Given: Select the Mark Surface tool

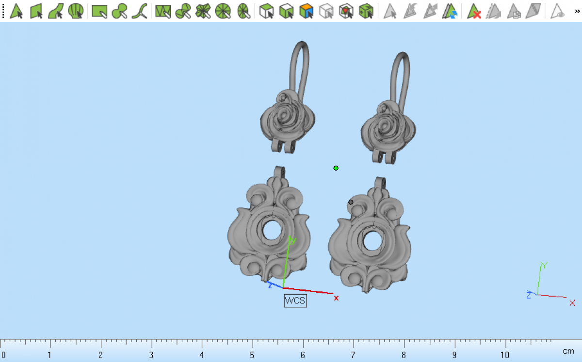Looking at the screenshot, I should click(x=56, y=11).
